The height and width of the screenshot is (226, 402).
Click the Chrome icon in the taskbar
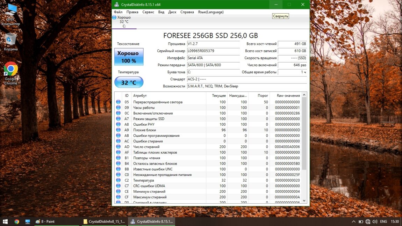(x=16, y=221)
